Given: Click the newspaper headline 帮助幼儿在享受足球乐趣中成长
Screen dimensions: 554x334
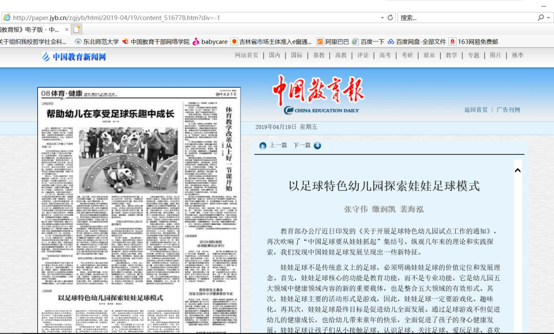Looking at the screenshot, I should pos(110,114).
